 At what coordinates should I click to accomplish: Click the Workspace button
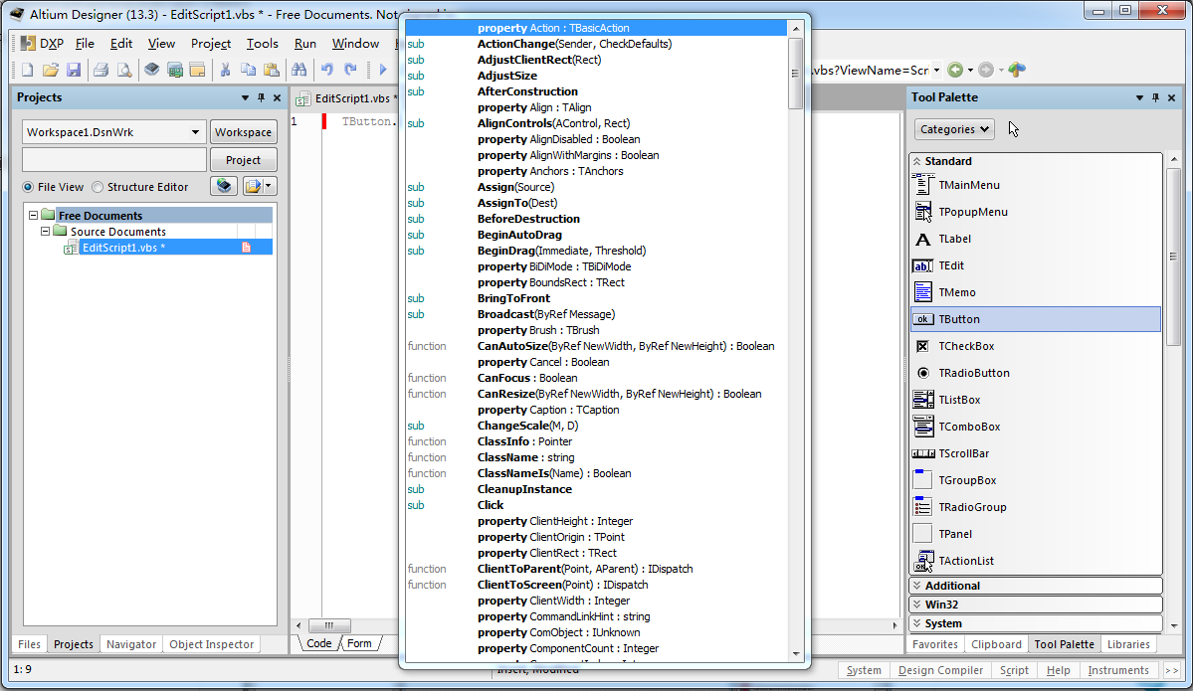point(243,132)
